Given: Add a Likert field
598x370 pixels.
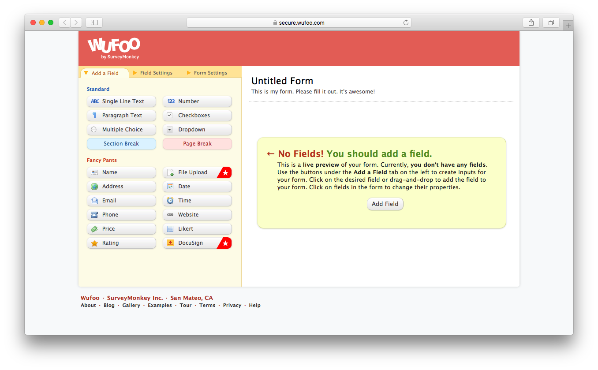Looking at the screenshot, I should coord(197,229).
